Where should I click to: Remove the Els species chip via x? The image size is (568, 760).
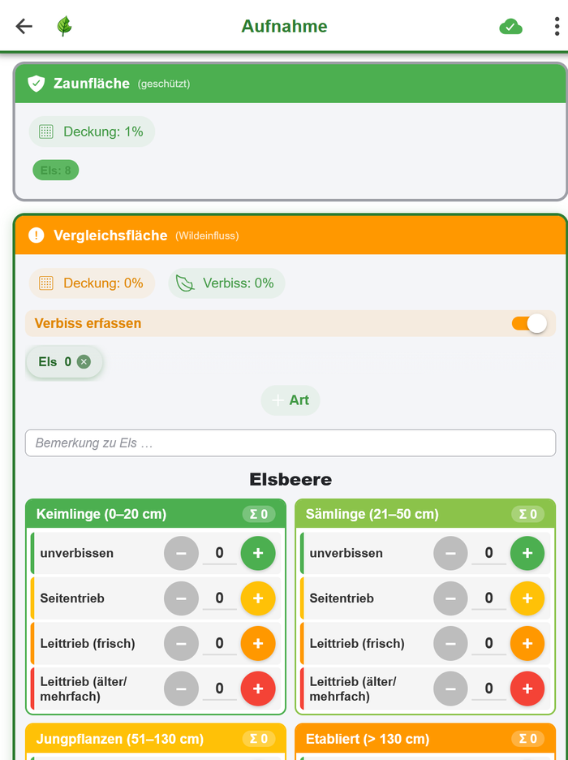point(84,361)
